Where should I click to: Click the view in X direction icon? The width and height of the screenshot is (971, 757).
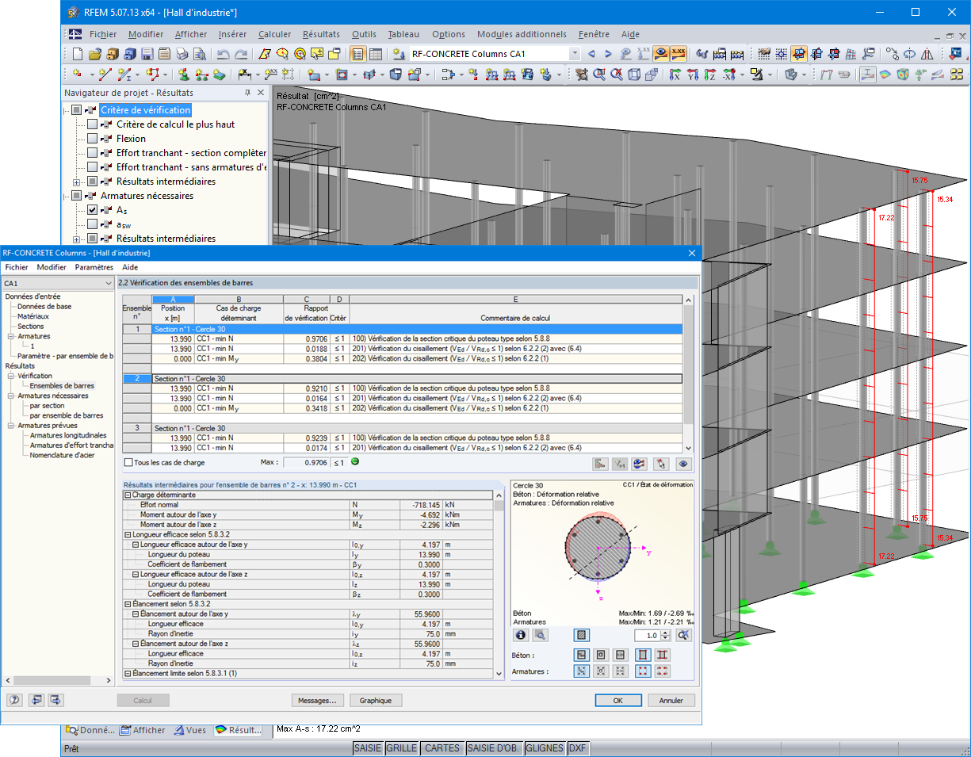[x=676, y=75]
